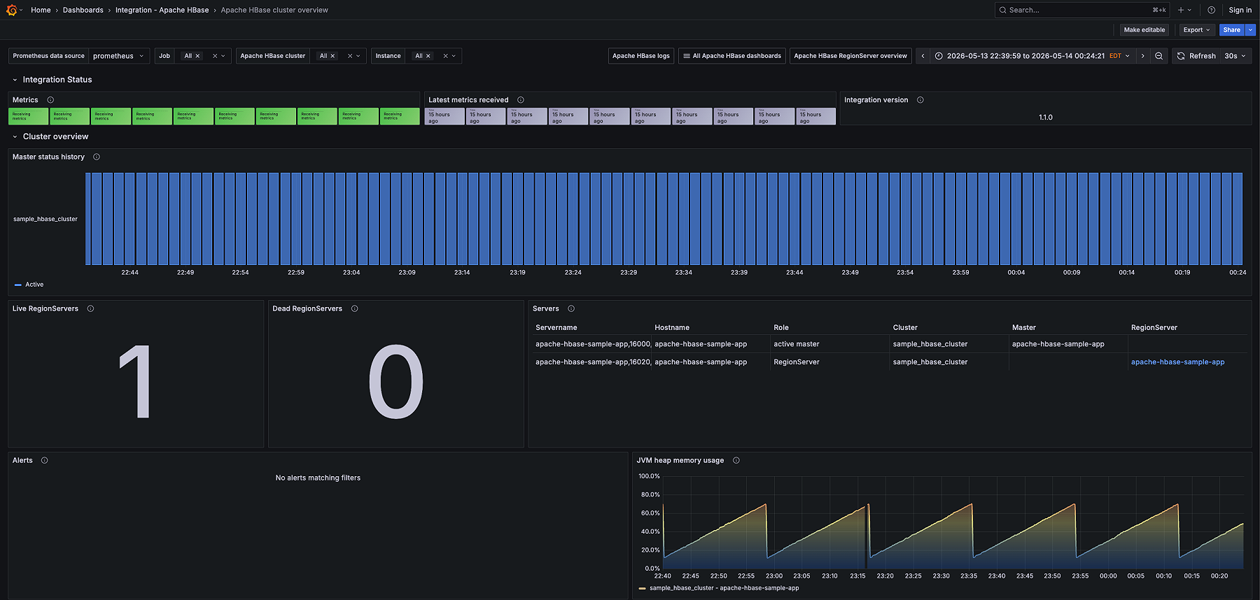Collapse the Integration Status row
This screenshot has height=600, width=1260.
[x=15, y=80]
